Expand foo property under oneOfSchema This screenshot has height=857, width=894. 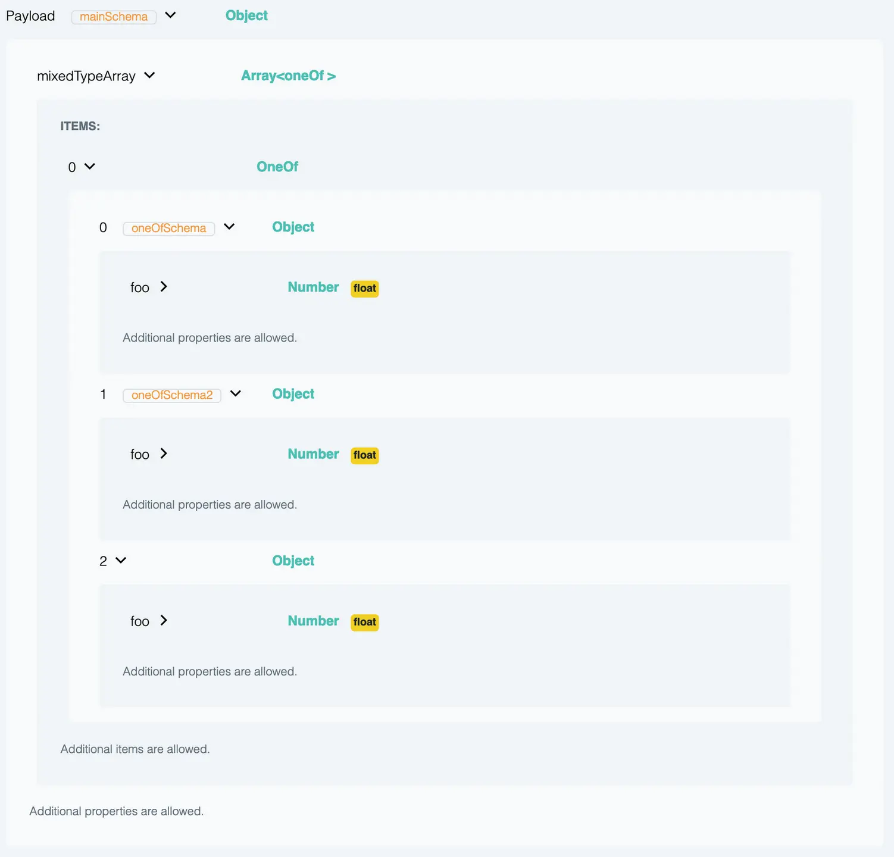[164, 287]
